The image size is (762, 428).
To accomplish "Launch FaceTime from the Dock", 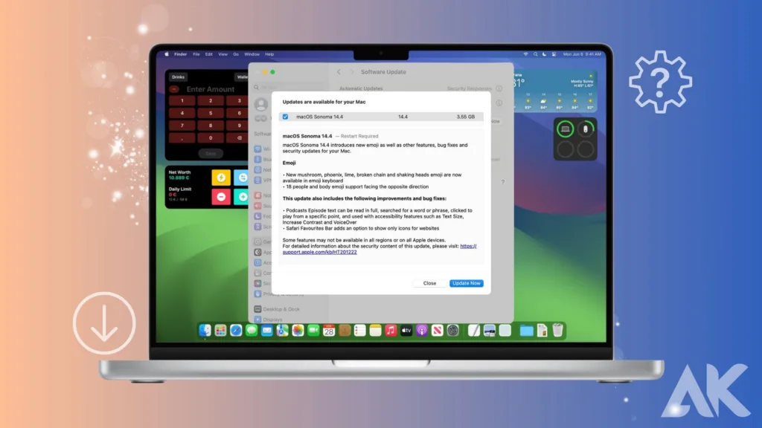I will (x=313, y=331).
